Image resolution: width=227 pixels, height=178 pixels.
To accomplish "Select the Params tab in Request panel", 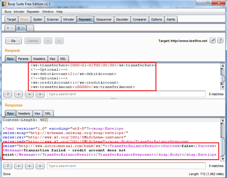I will (23, 59).
